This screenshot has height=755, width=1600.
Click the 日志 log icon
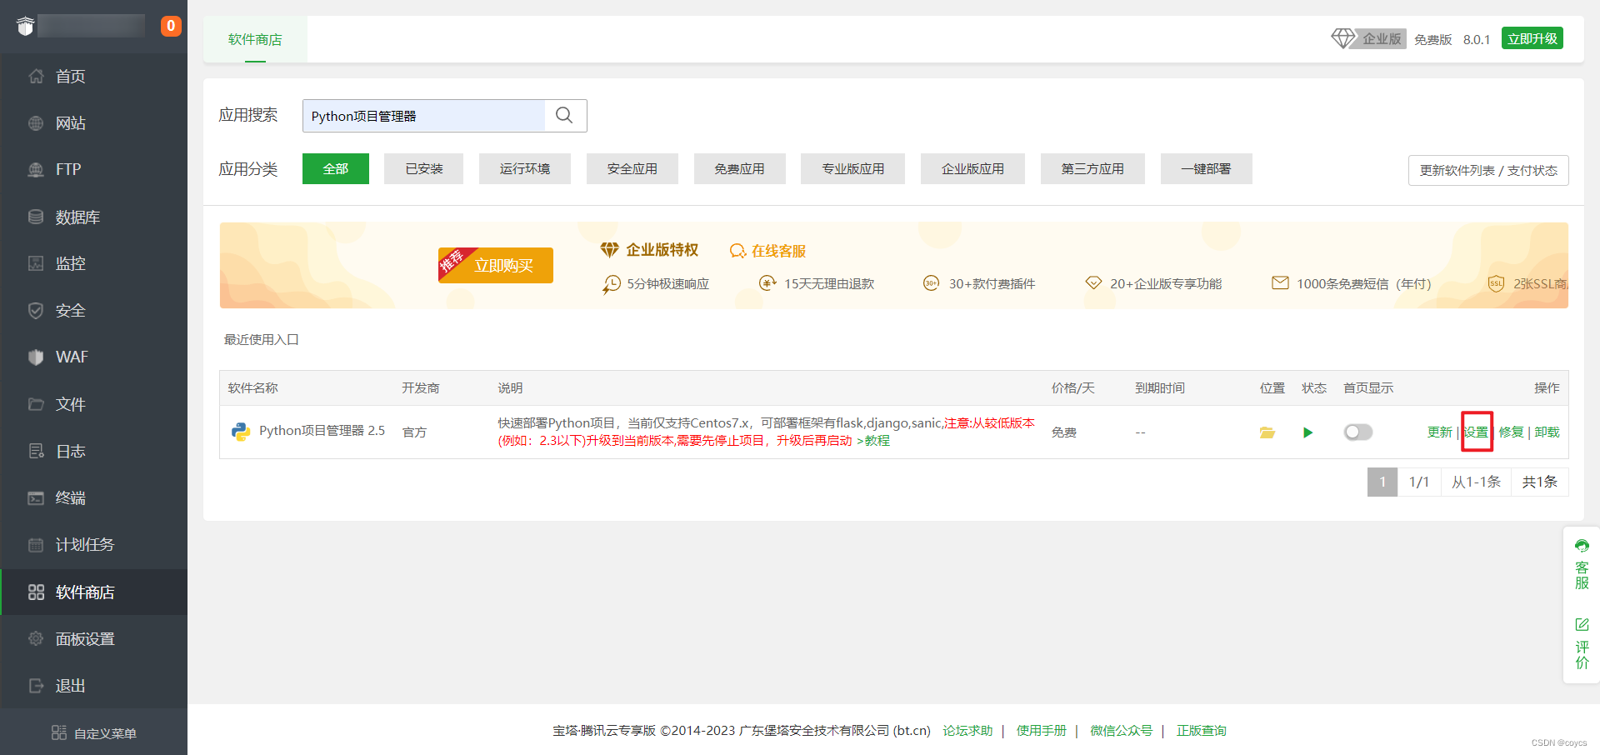(36, 451)
